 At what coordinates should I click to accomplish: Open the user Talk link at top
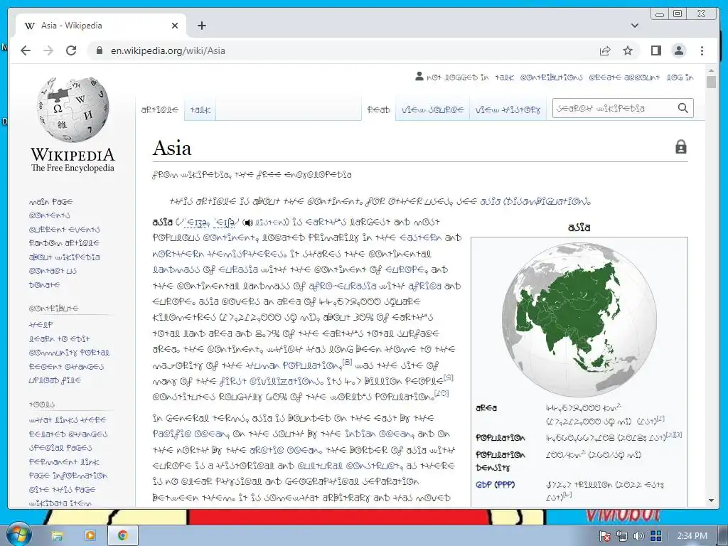[x=504, y=77]
